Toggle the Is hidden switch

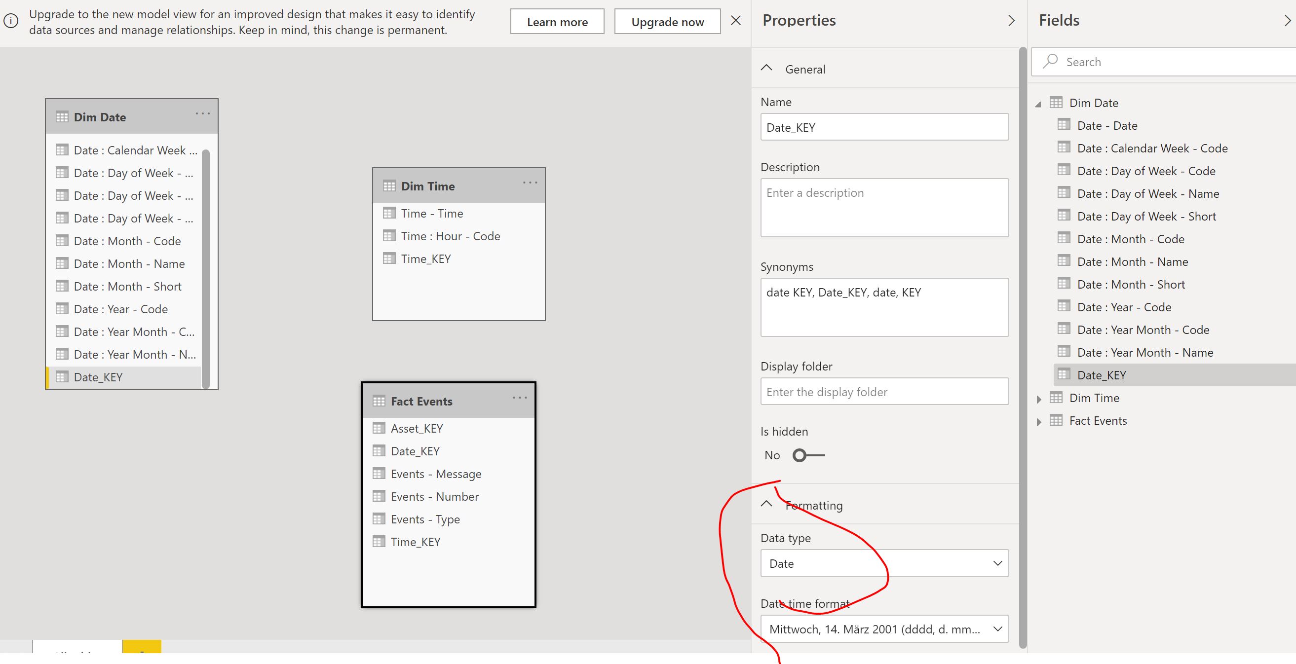coord(808,455)
